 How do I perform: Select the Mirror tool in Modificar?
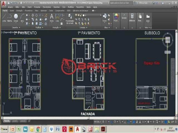[36, 19]
